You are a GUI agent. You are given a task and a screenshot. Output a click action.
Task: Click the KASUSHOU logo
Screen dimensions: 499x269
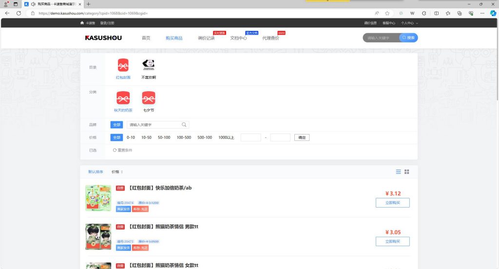(103, 38)
